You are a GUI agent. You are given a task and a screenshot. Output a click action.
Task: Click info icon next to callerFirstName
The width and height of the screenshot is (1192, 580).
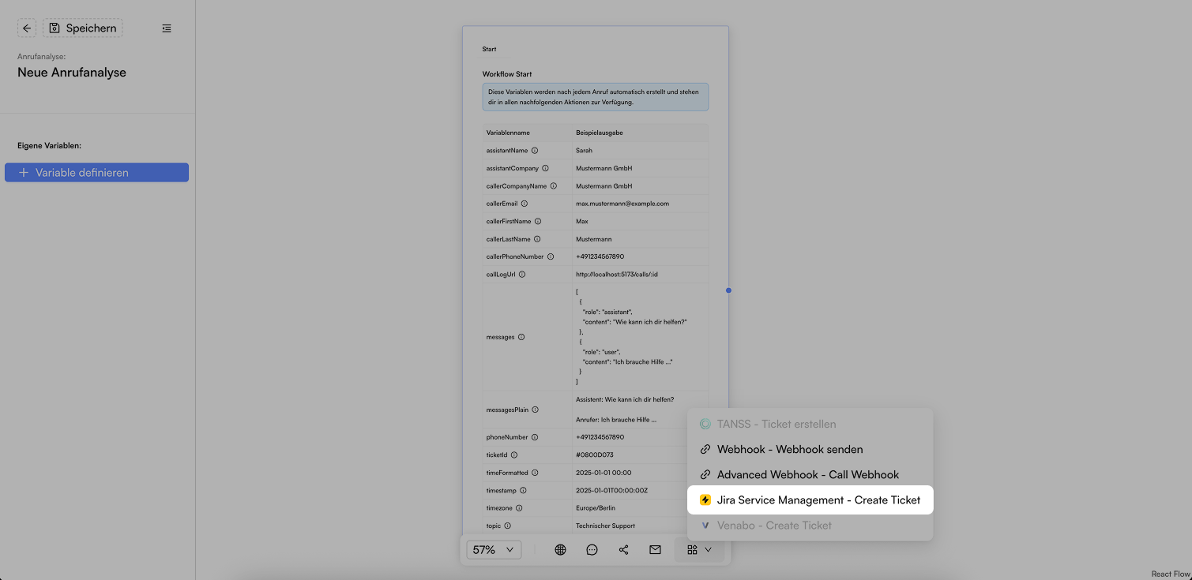coord(538,222)
